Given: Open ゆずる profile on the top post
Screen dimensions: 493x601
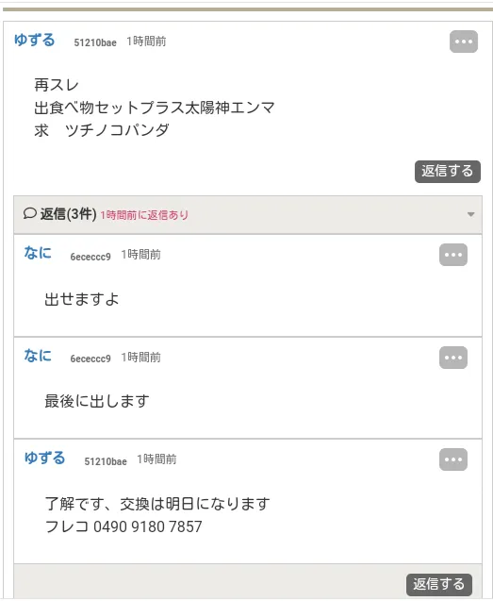Looking at the screenshot, I should 35,40.
